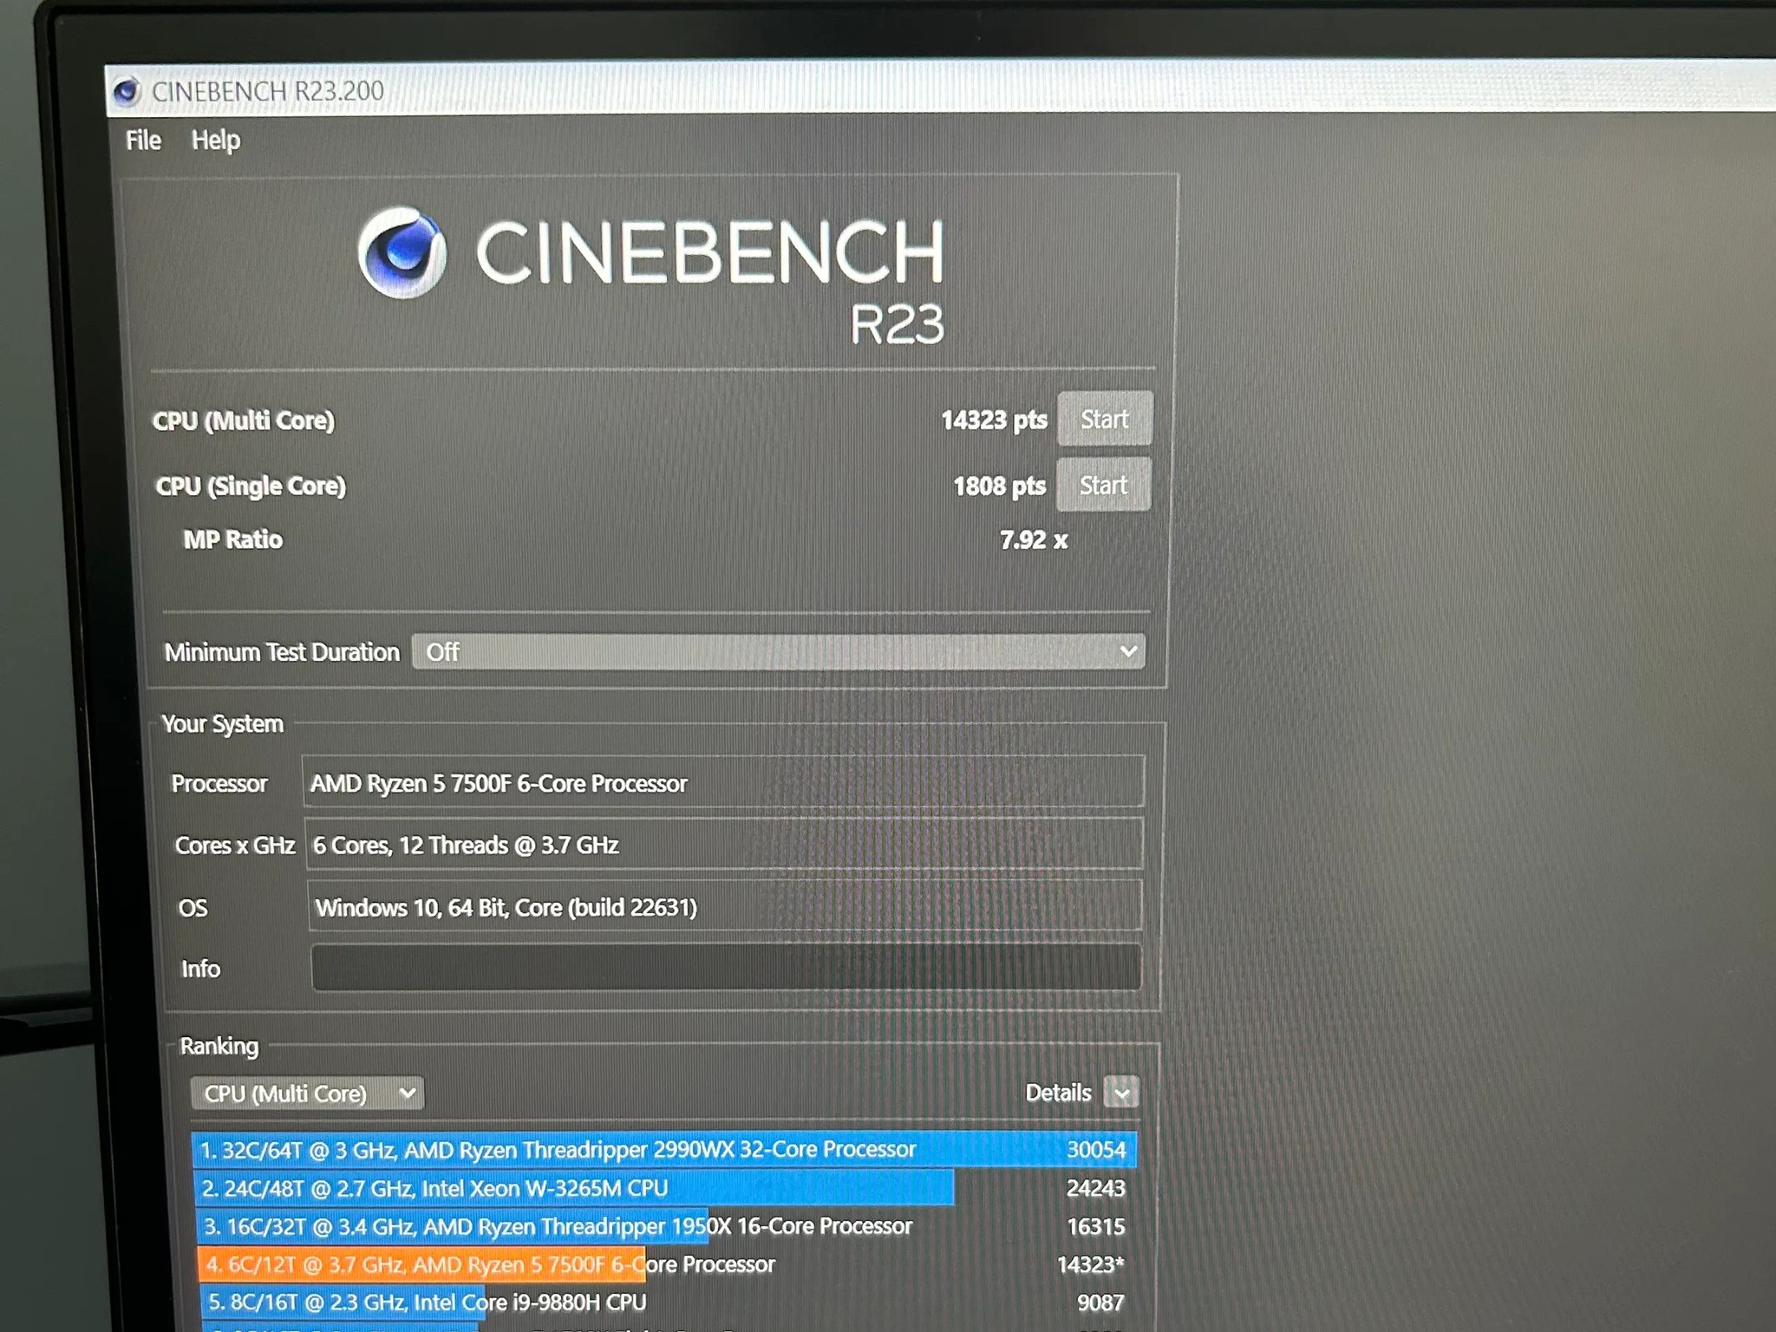
Task: Click the OS Windows 10 field
Action: [724, 907]
